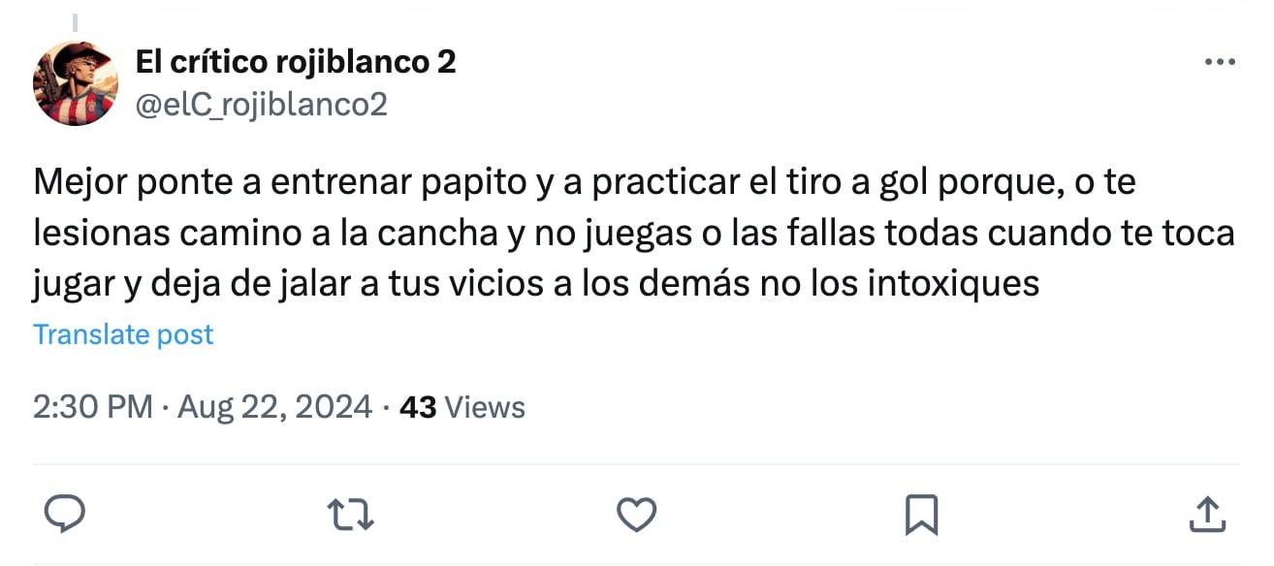
Task: Open the share upload arrow icon
Action: (x=1204, y=514)
